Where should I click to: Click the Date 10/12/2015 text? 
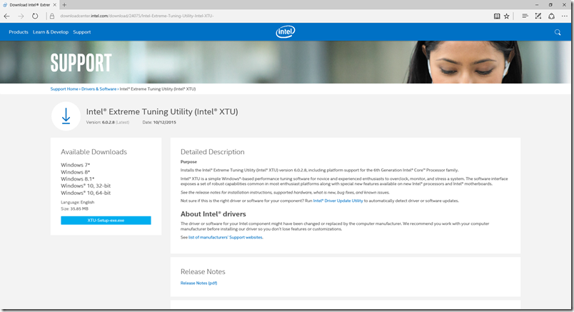pos(159,122)
